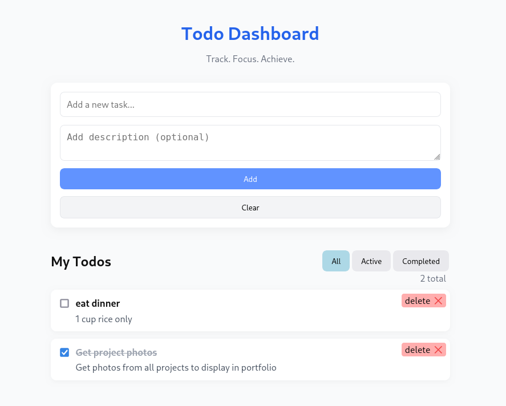Viewport: 506px width, 406px height.
Task: Click the eat dinner task title
Action: (98, 303)
